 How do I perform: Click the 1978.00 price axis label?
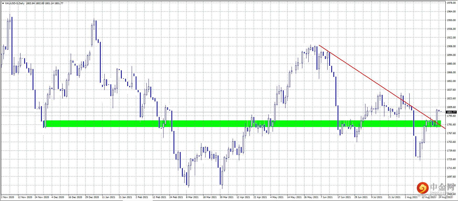pos(451,3)
